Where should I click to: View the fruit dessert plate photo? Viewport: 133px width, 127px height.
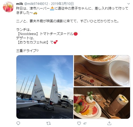[102, 103]
